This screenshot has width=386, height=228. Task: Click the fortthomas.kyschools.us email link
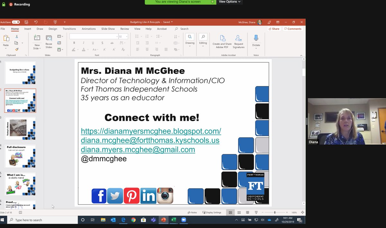pyautogui.click(x=150, y=140)
